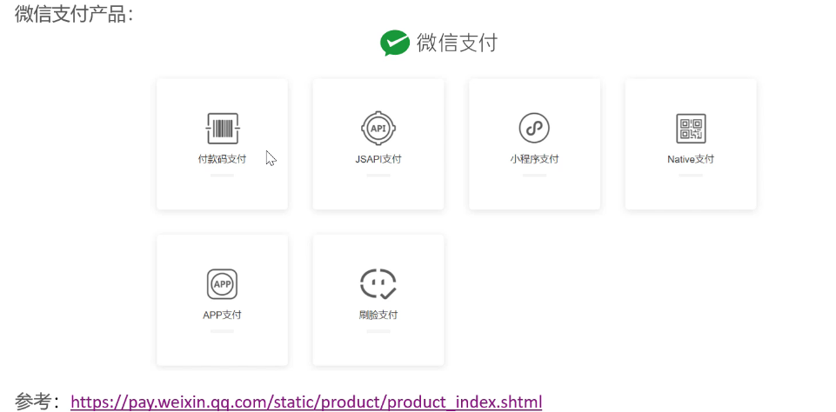Click the barcode icon for 付款码支付
Screen dimensions: 836x412
tap(223, 128)
